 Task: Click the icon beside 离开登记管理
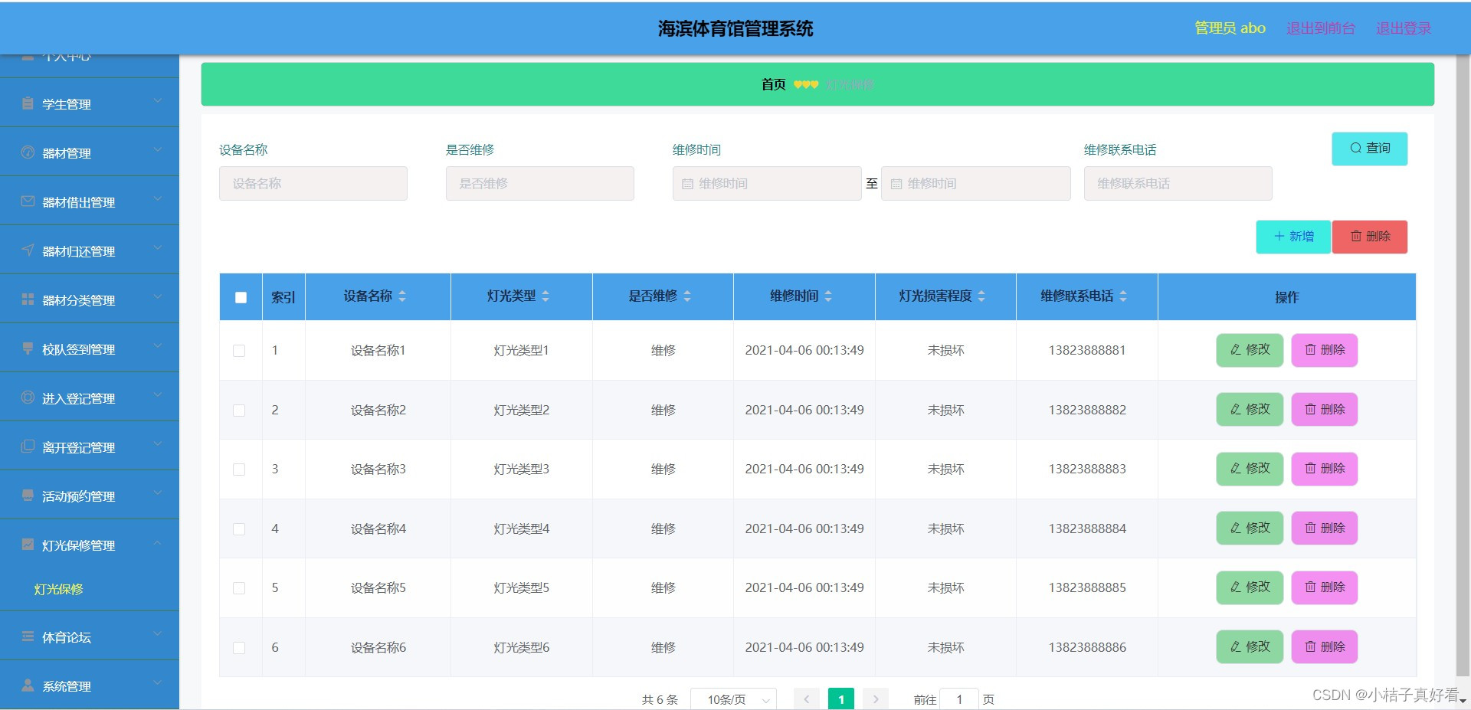(28, 447)
